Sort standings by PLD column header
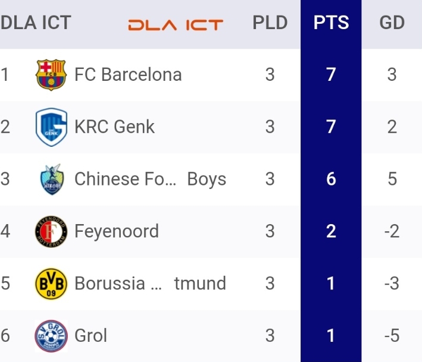Image resolution: width=422 pixels, height=362 pixels. (270, 23)
